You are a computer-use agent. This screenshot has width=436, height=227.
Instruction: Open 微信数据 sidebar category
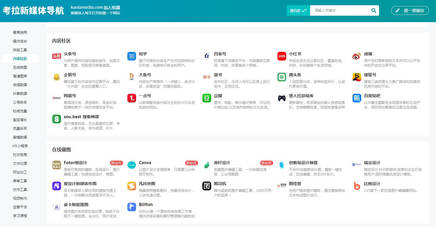pos(20,85)
